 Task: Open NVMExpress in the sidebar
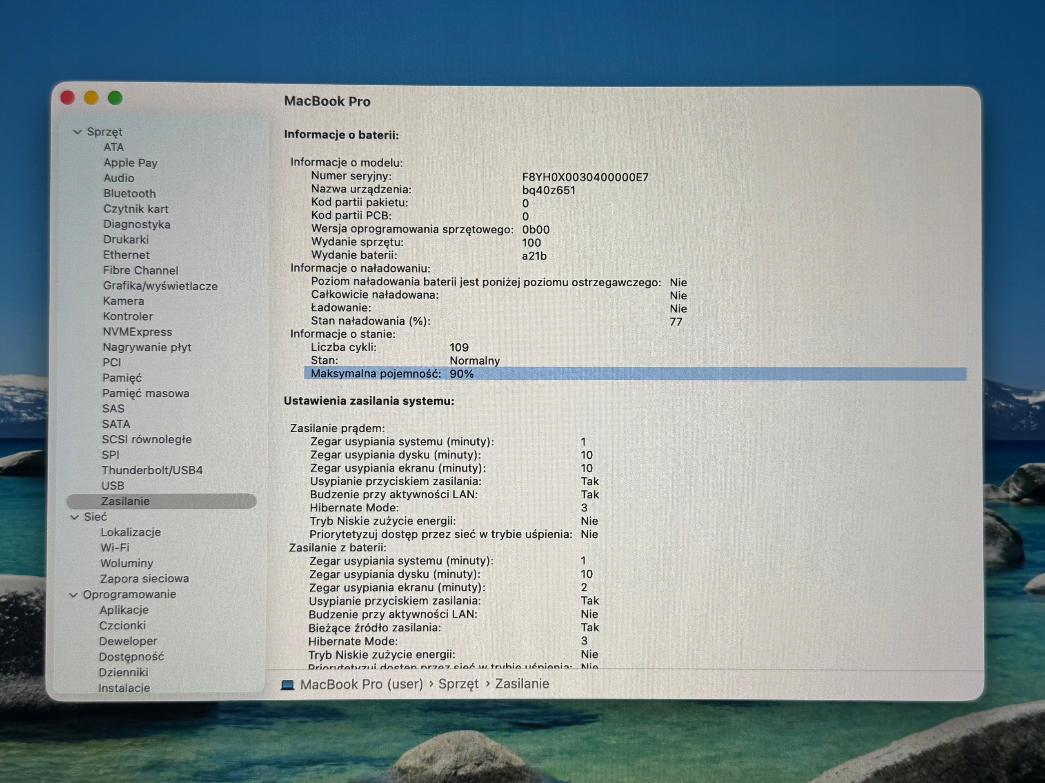click(137, 332)
